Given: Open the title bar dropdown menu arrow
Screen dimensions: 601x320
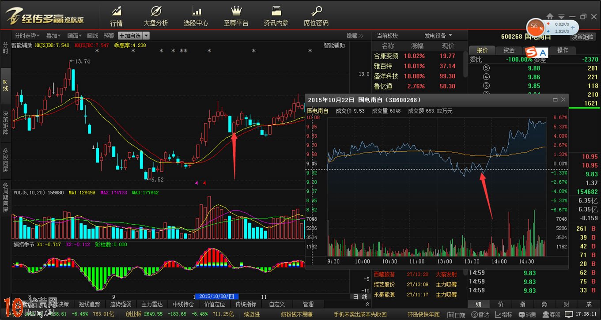Looking at the screenshot, I should (x=561, y=17).
